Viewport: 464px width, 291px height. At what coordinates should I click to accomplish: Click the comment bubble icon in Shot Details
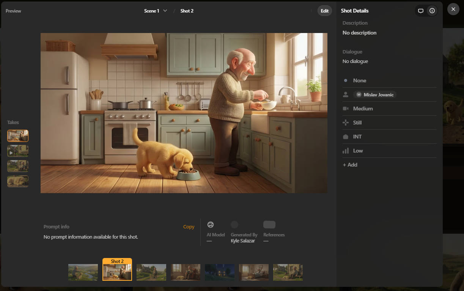coord(421,11)
